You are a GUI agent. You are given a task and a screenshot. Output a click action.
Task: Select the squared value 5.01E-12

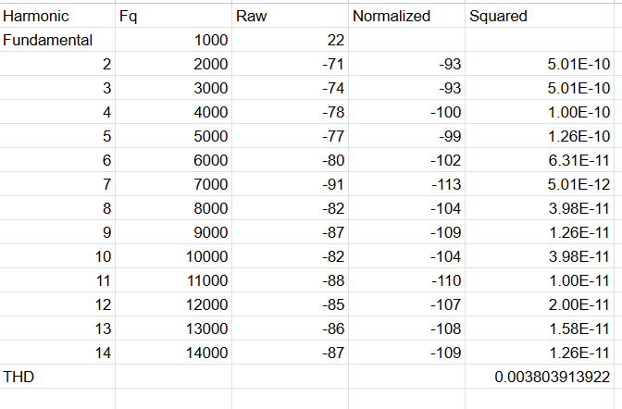pyautogui.click(x=540, y=184)
